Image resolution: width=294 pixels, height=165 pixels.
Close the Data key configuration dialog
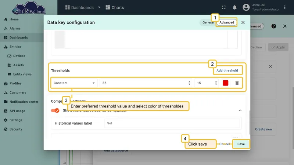[x=243, y=22]
